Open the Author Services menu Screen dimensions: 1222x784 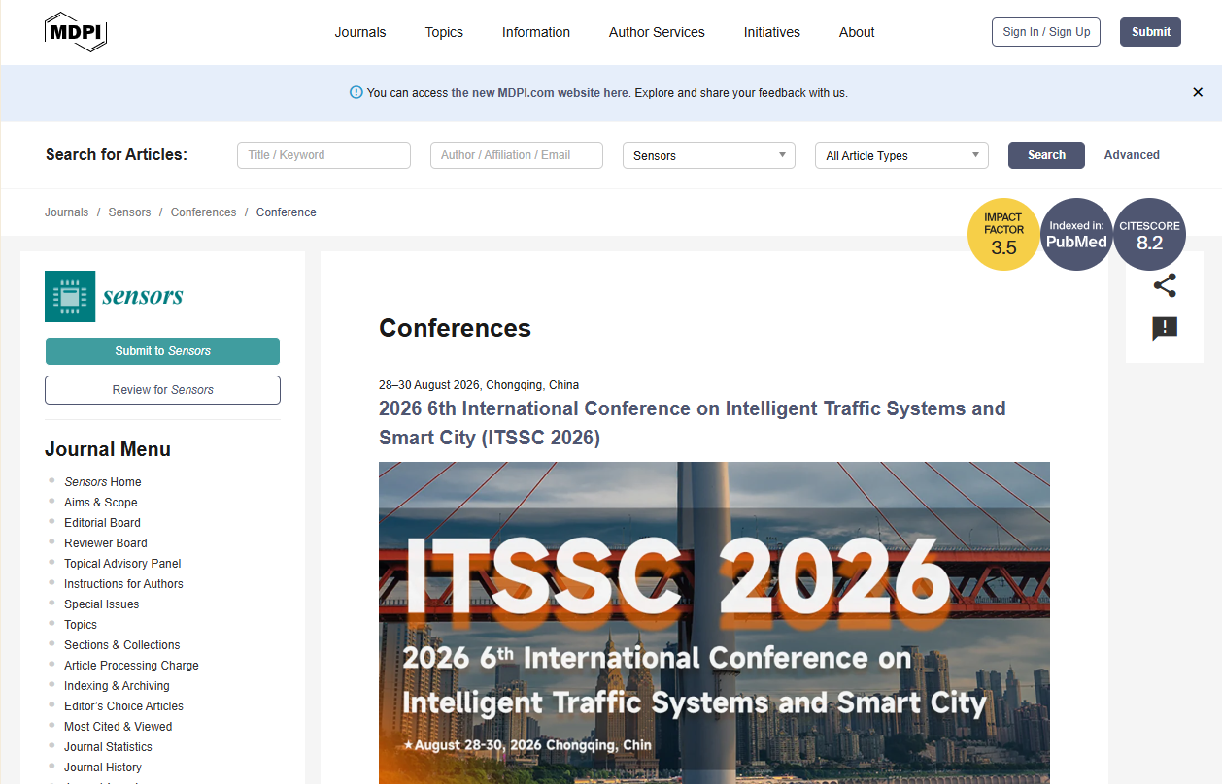657,32
